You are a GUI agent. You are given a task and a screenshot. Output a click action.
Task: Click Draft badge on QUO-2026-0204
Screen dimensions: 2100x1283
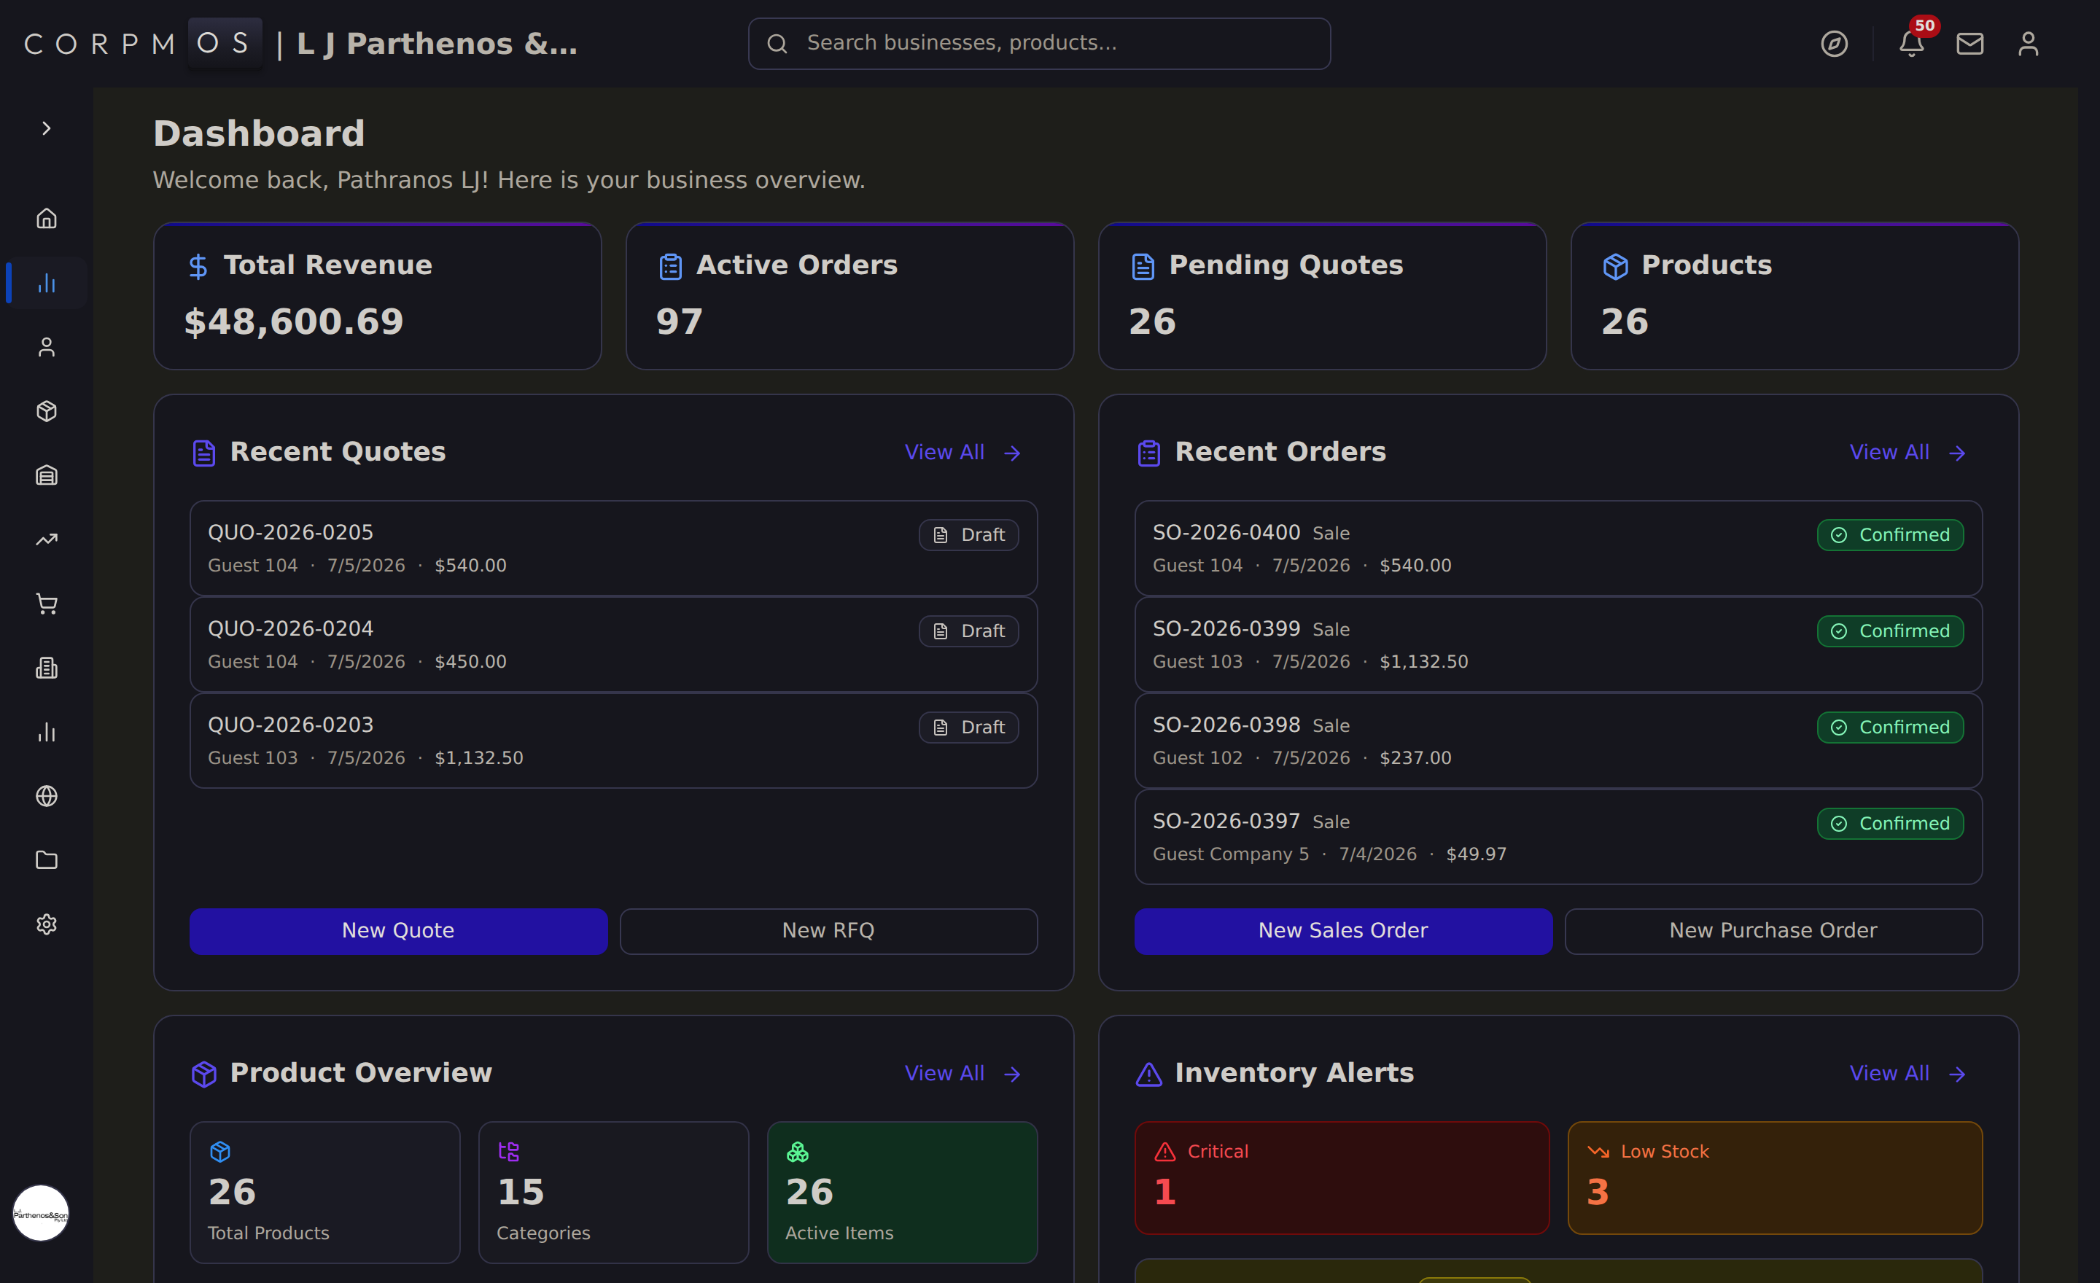coord(968,631)
